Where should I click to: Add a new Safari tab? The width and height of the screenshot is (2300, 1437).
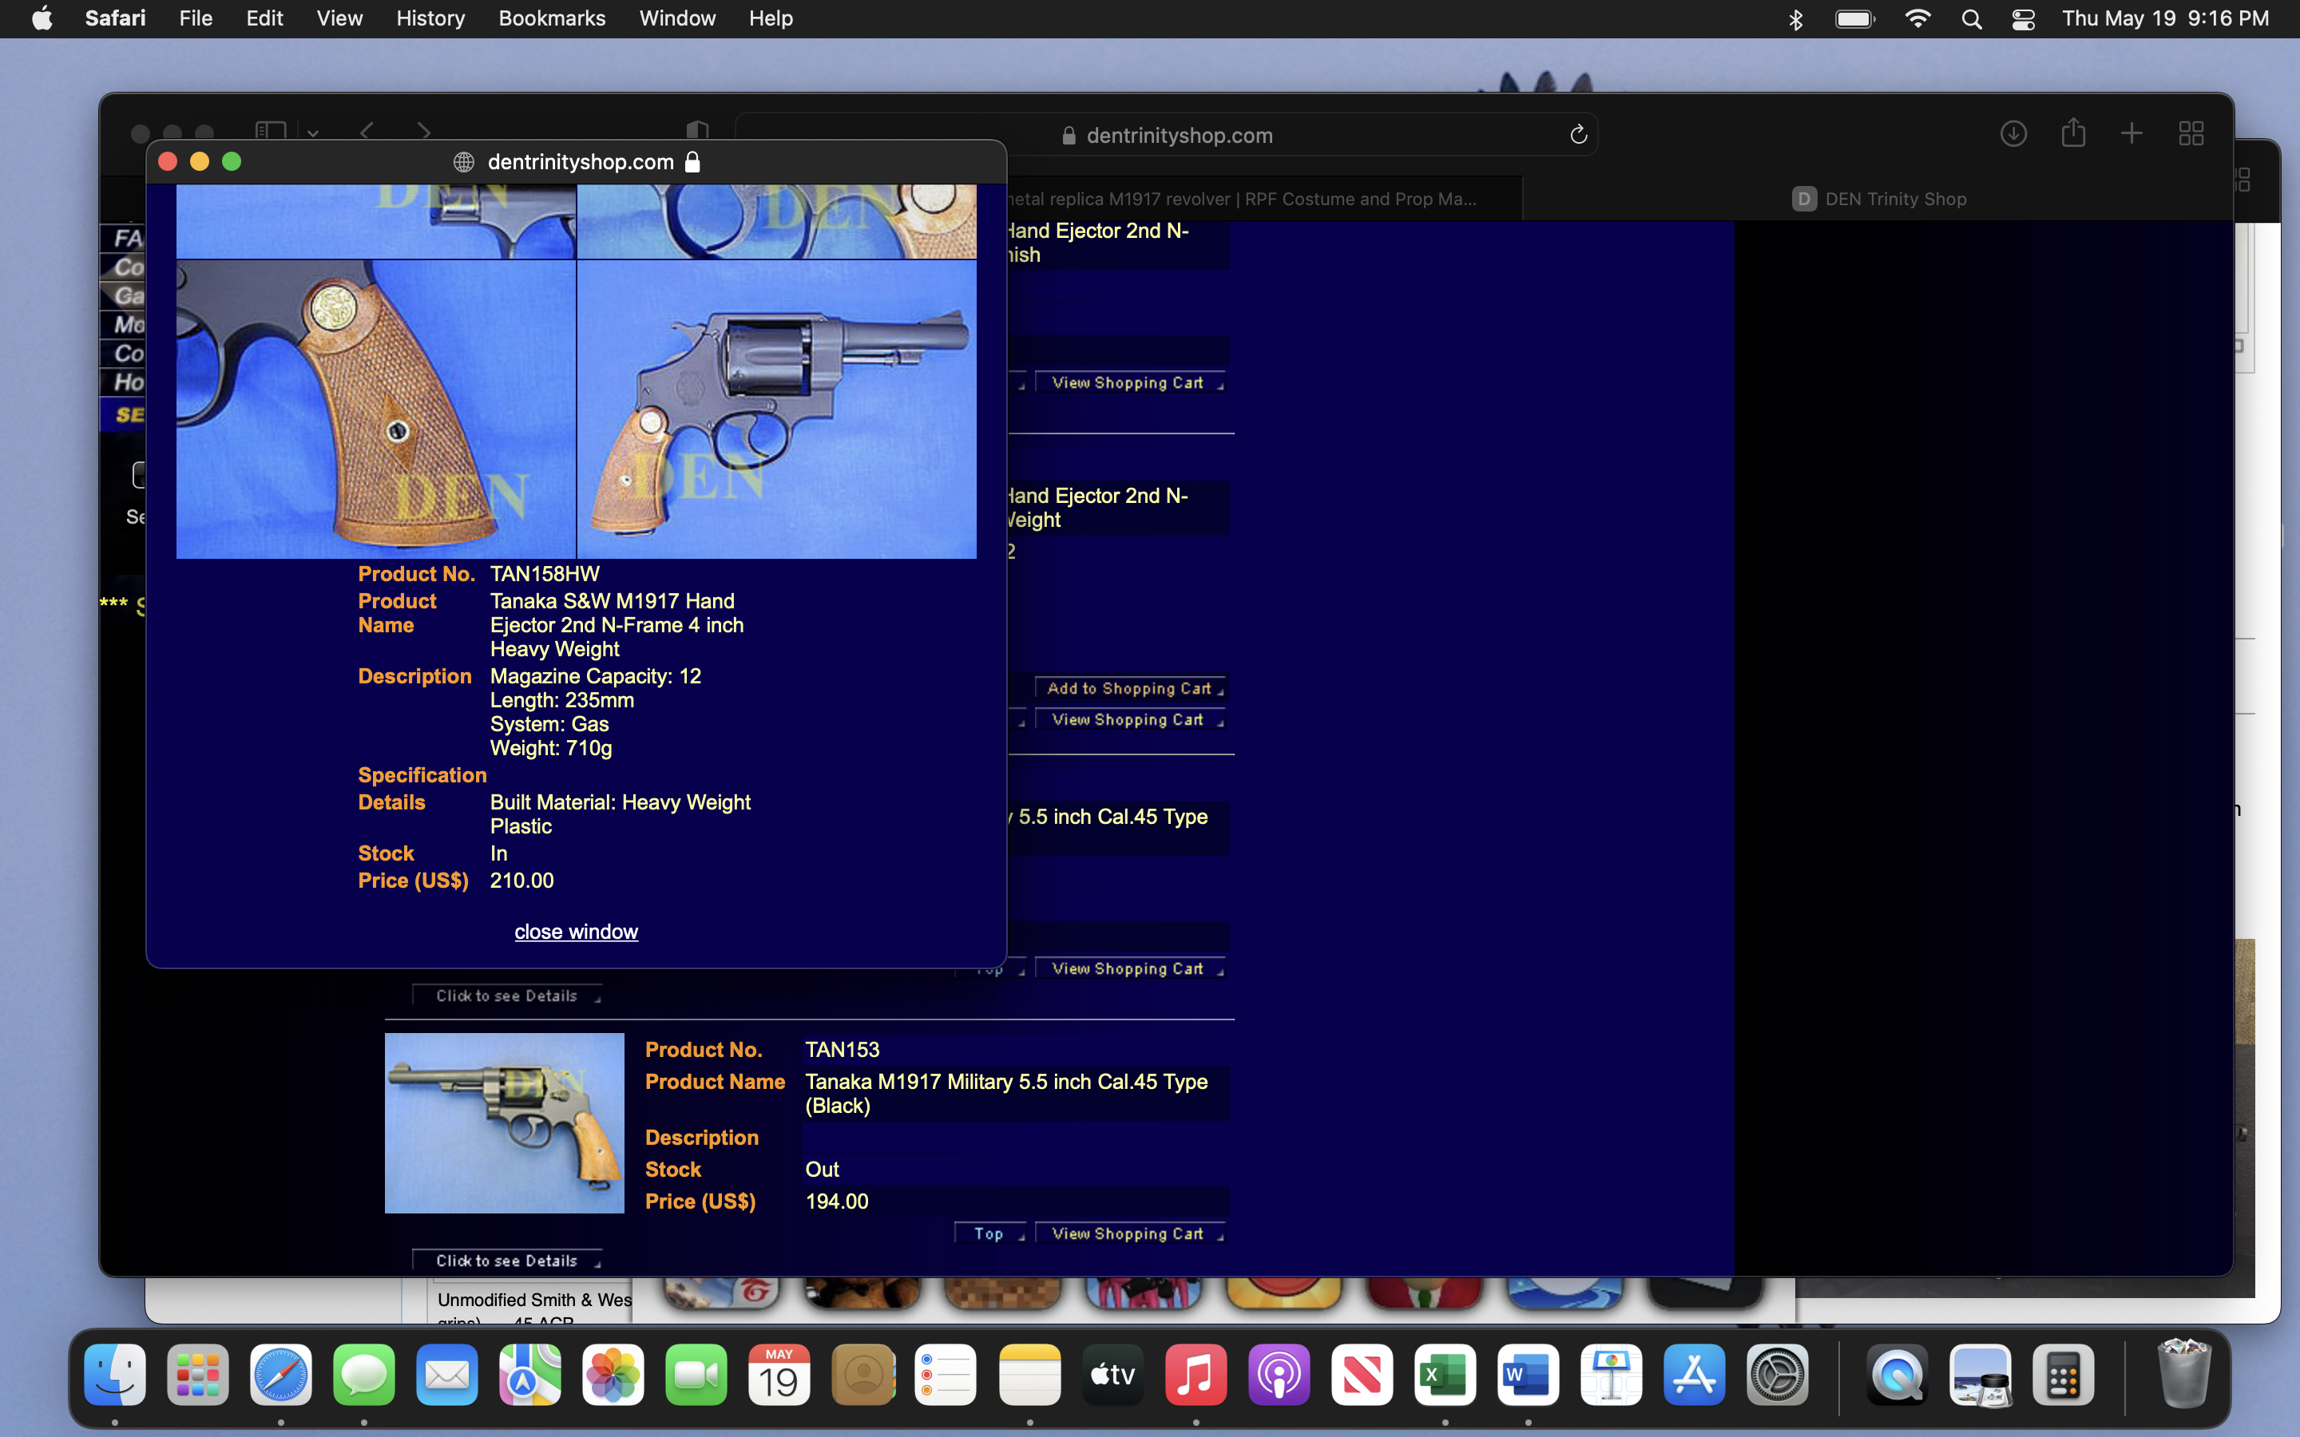(x=2131, y=133)
